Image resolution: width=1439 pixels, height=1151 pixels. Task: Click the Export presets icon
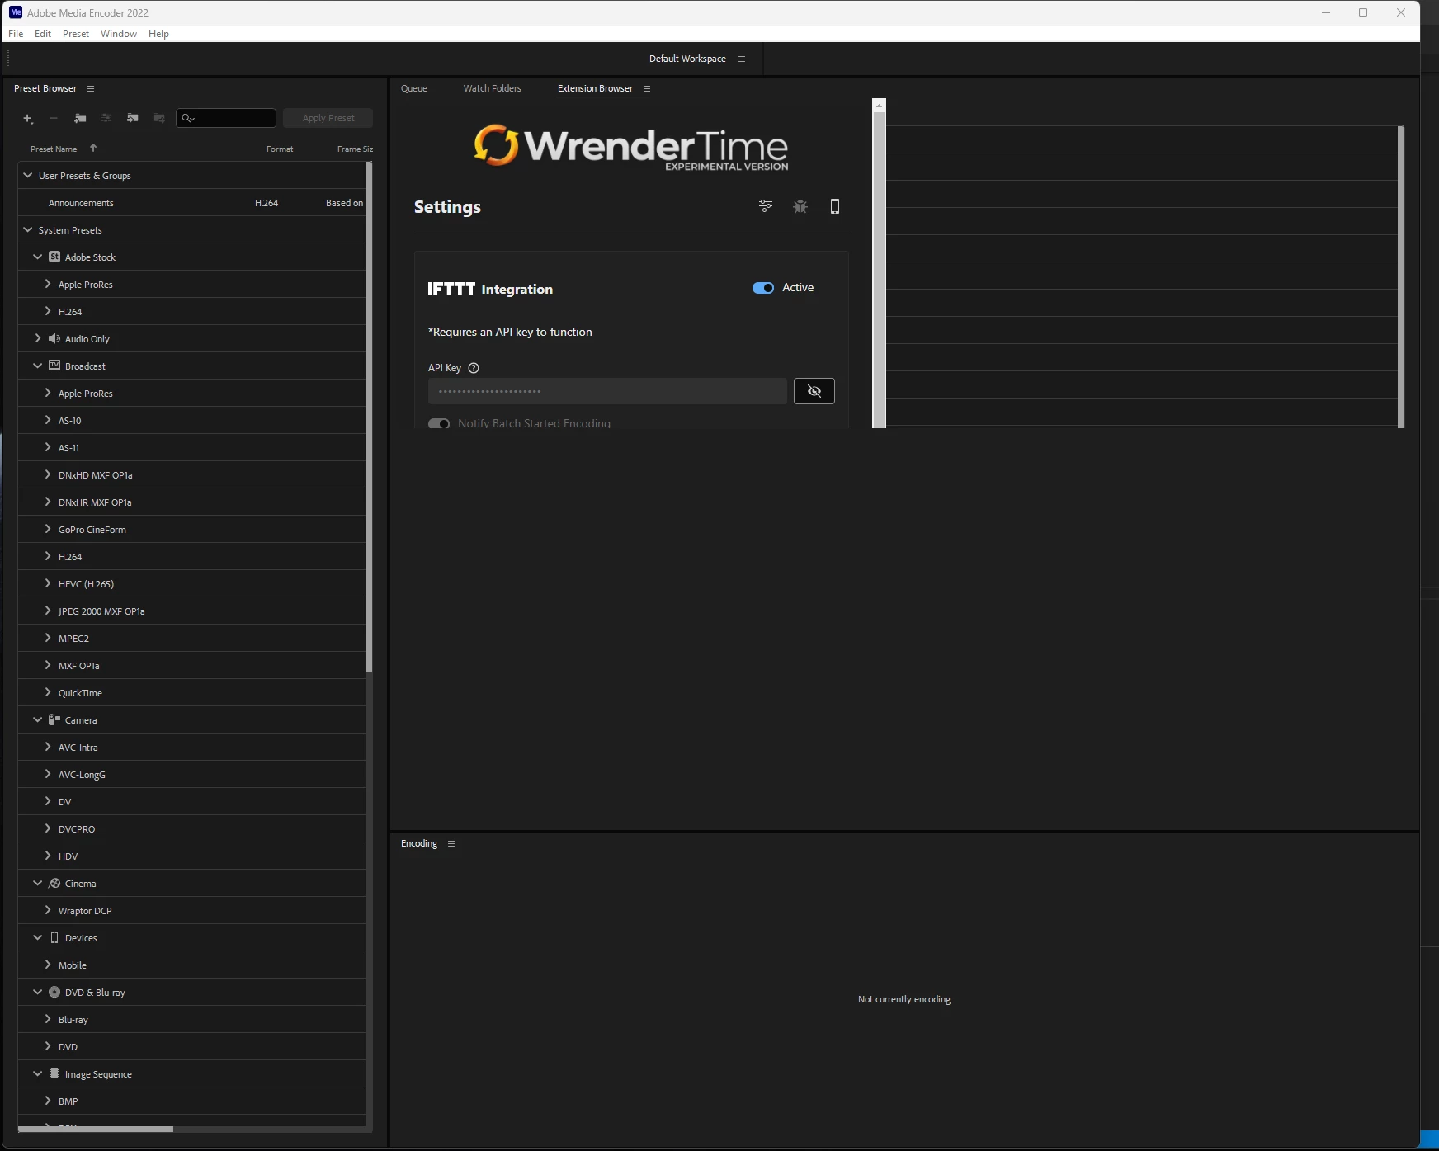tap(159, 118)
